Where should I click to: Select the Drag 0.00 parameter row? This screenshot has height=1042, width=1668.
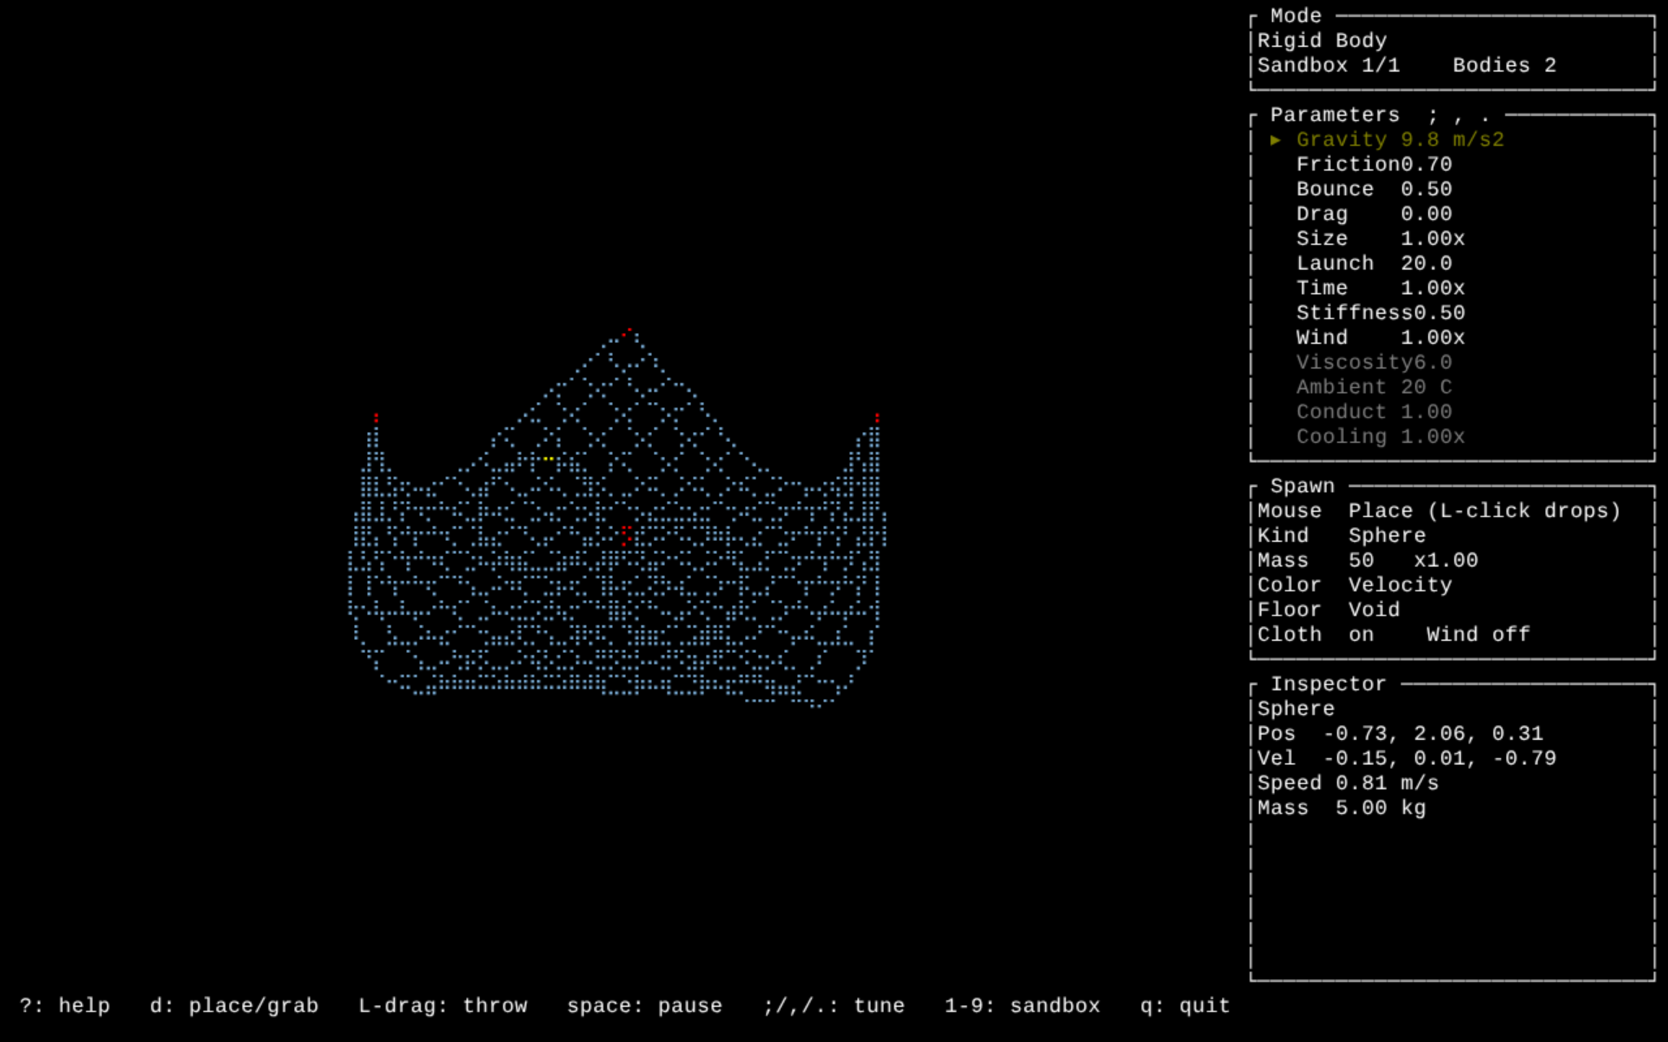tap(1373, 214)
